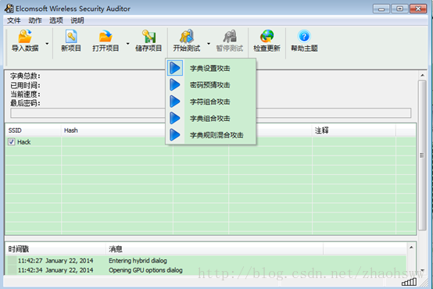
Task: Open the 动作 menu
Action: tap(35, 20)
